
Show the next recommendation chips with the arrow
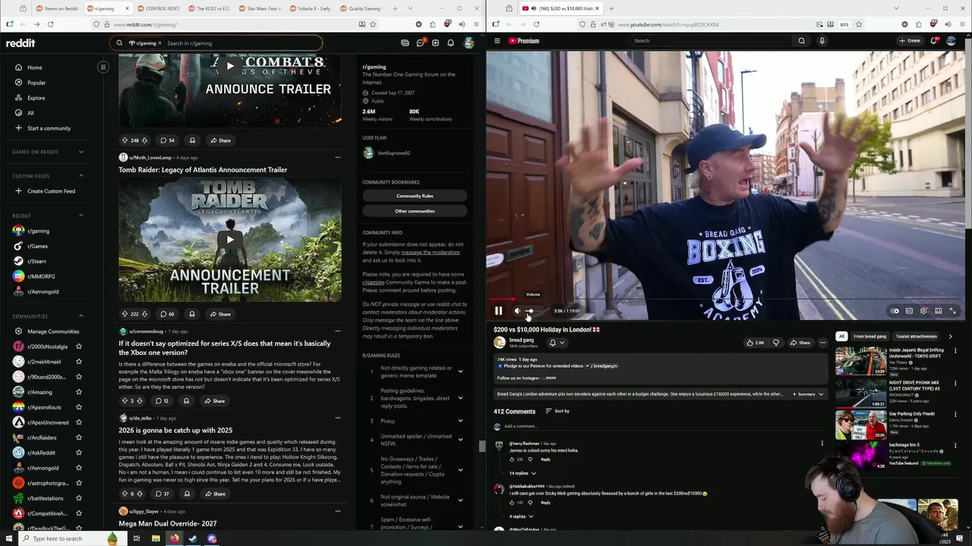[950, 336]
